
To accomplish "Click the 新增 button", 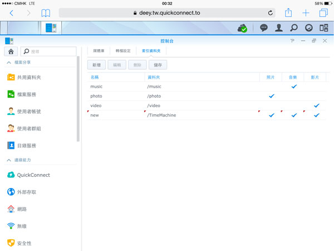I will pyautogui.click(x=96, y=65).
